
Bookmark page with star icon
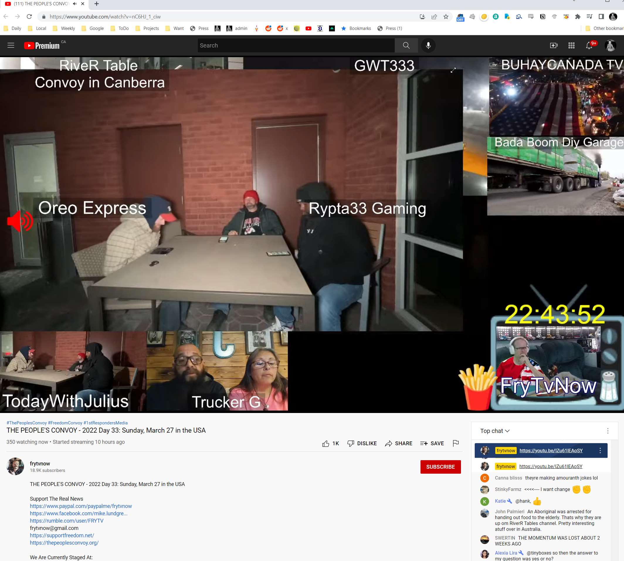coord(446,17)
